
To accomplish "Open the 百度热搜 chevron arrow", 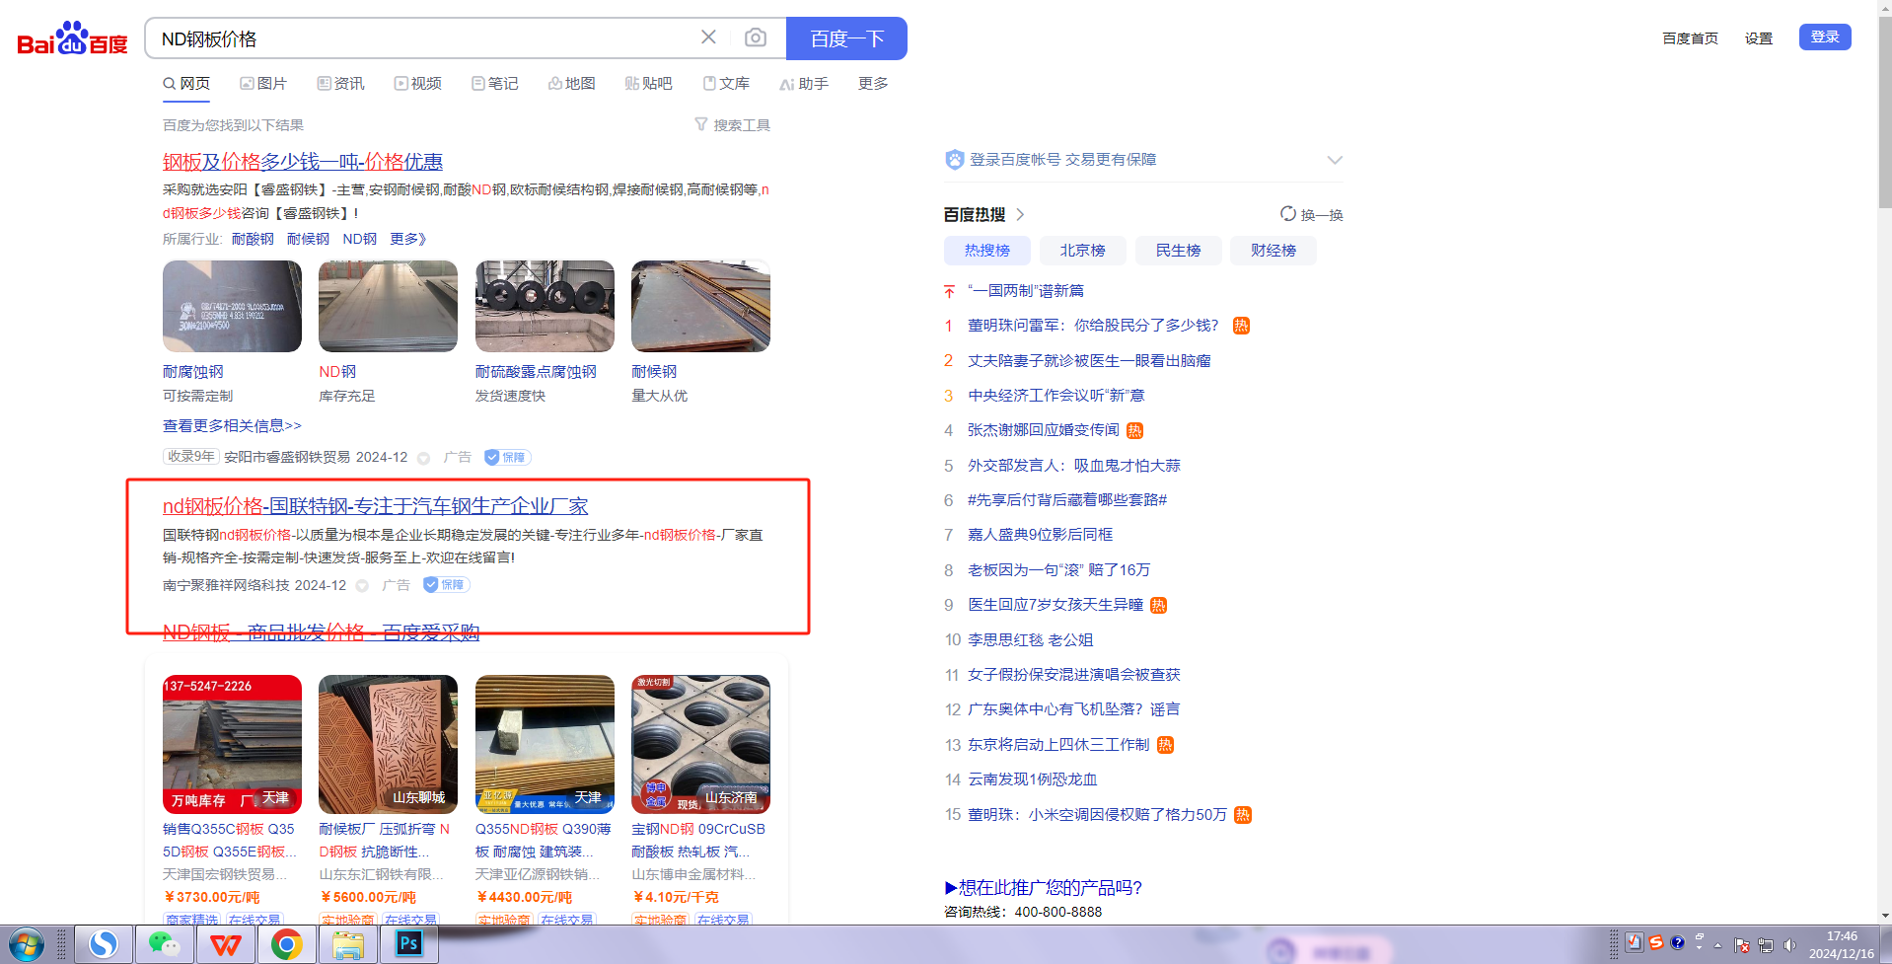I will pyautogui.click(x=1020, y=214).
